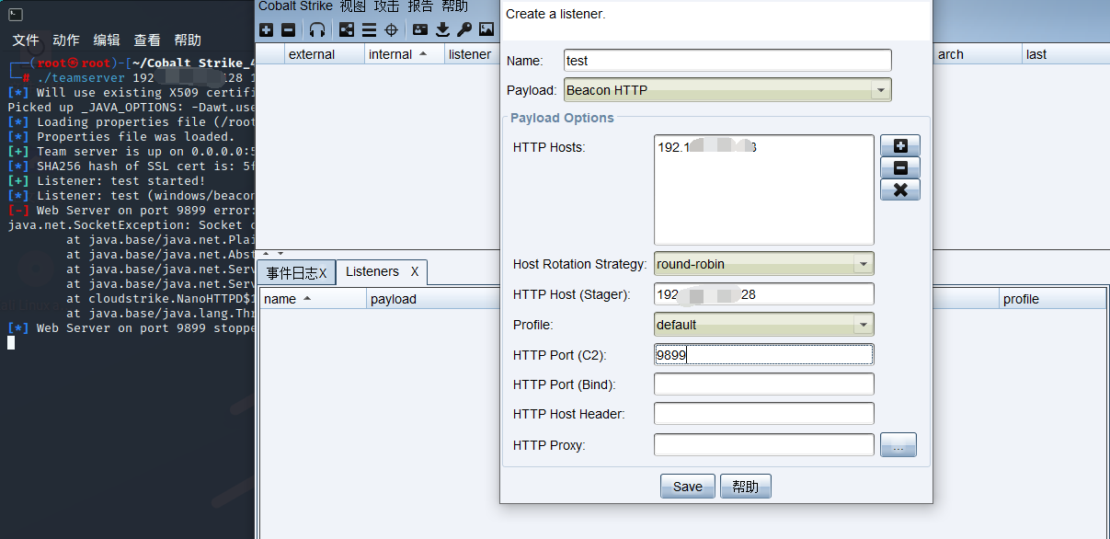This screenshot has height=539, width=1110.
Task: Close the Listeners tab with its X
Action: (x=415, y=271)
